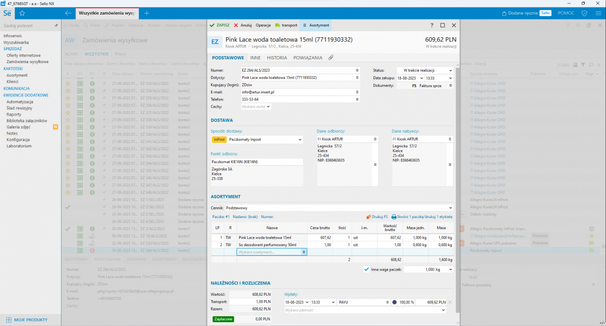Cancel the order edit with Anuluj
The image size is (606, 326).
coord(243,25)
